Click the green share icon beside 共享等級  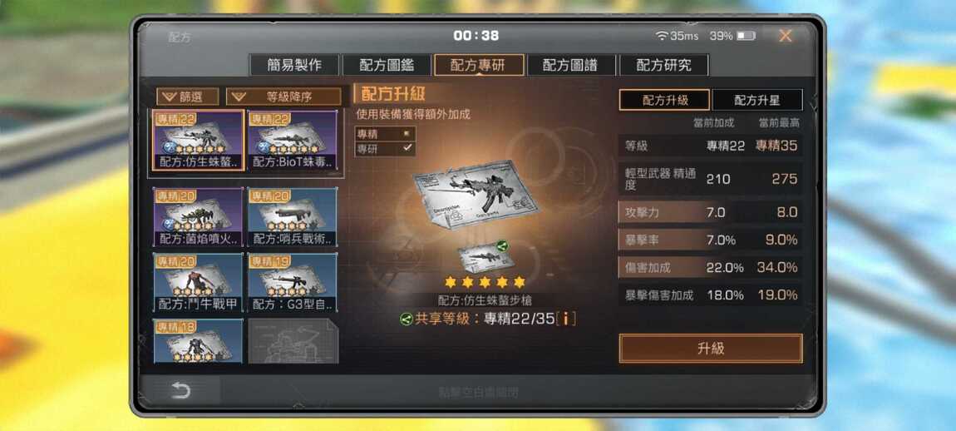[x=406, y=319]
